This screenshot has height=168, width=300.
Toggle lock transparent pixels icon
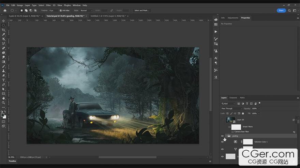(x=227, y=113)
